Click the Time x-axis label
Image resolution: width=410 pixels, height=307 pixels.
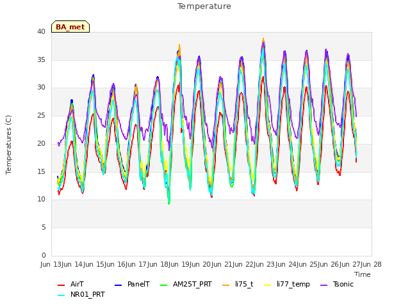(363, 274)
